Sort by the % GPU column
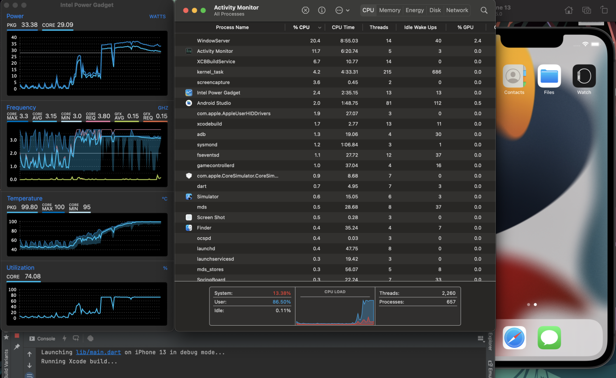 465,27
